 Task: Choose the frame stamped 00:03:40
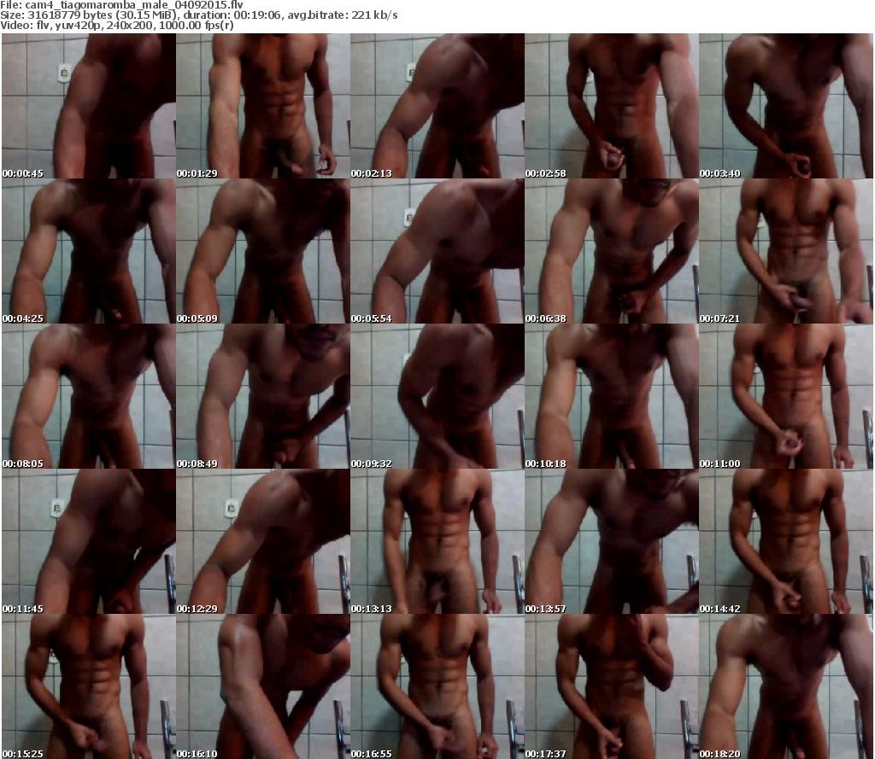click(x=786, y=106)
